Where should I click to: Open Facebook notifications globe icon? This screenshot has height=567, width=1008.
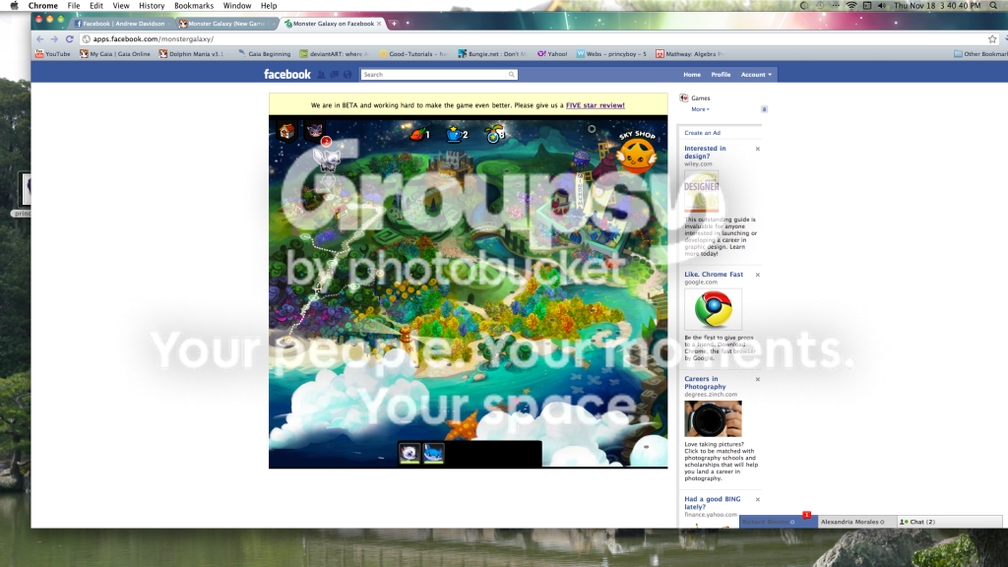pyautogui.click(x=347, y=75)
